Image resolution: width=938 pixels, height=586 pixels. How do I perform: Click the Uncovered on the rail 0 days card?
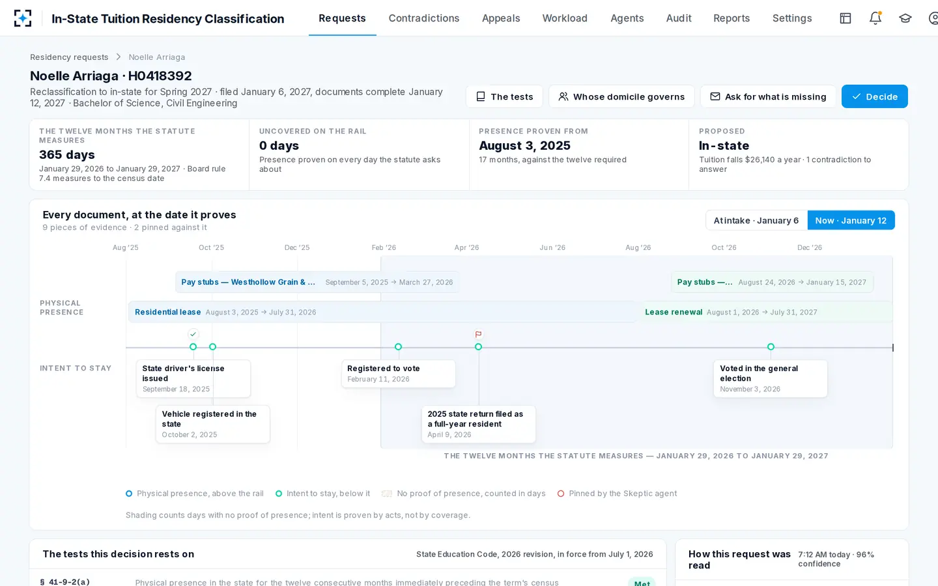(359, 154)
